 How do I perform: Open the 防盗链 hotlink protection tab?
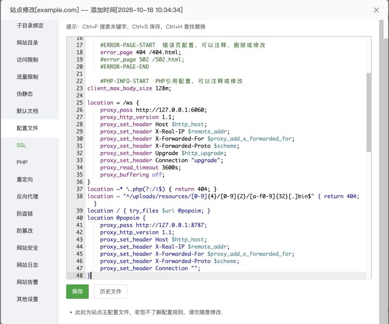pos(25,214)
